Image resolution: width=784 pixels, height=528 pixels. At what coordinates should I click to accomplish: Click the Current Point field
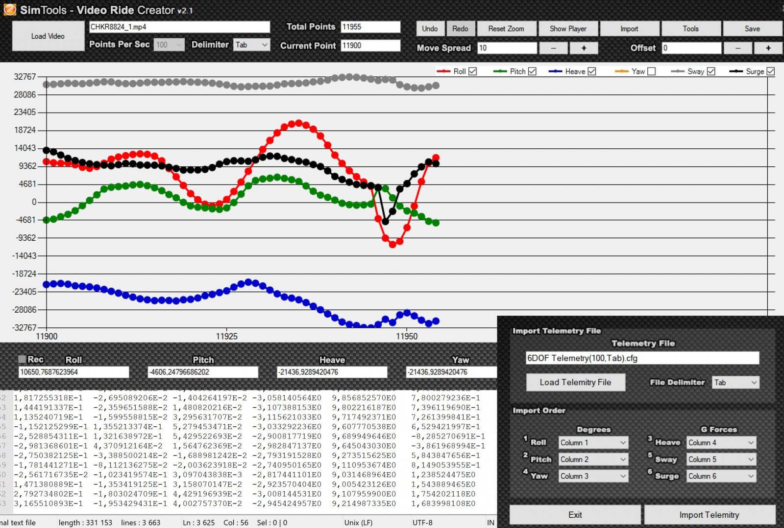370,46
